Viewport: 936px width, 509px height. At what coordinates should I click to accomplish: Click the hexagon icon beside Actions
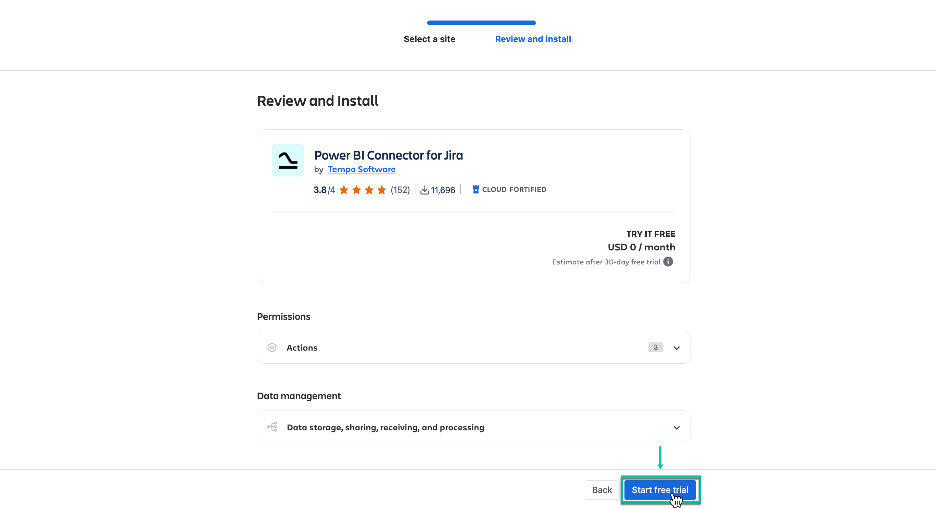tap(272, 348)
